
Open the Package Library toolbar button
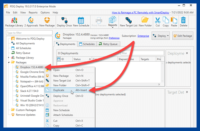[14, 22]
